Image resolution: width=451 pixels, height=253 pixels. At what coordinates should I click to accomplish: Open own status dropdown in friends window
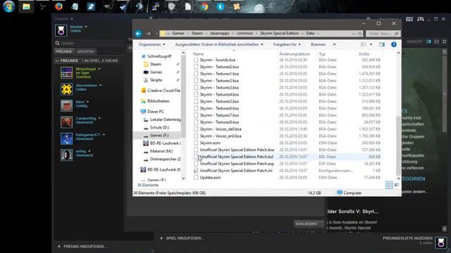coord(86,27)
